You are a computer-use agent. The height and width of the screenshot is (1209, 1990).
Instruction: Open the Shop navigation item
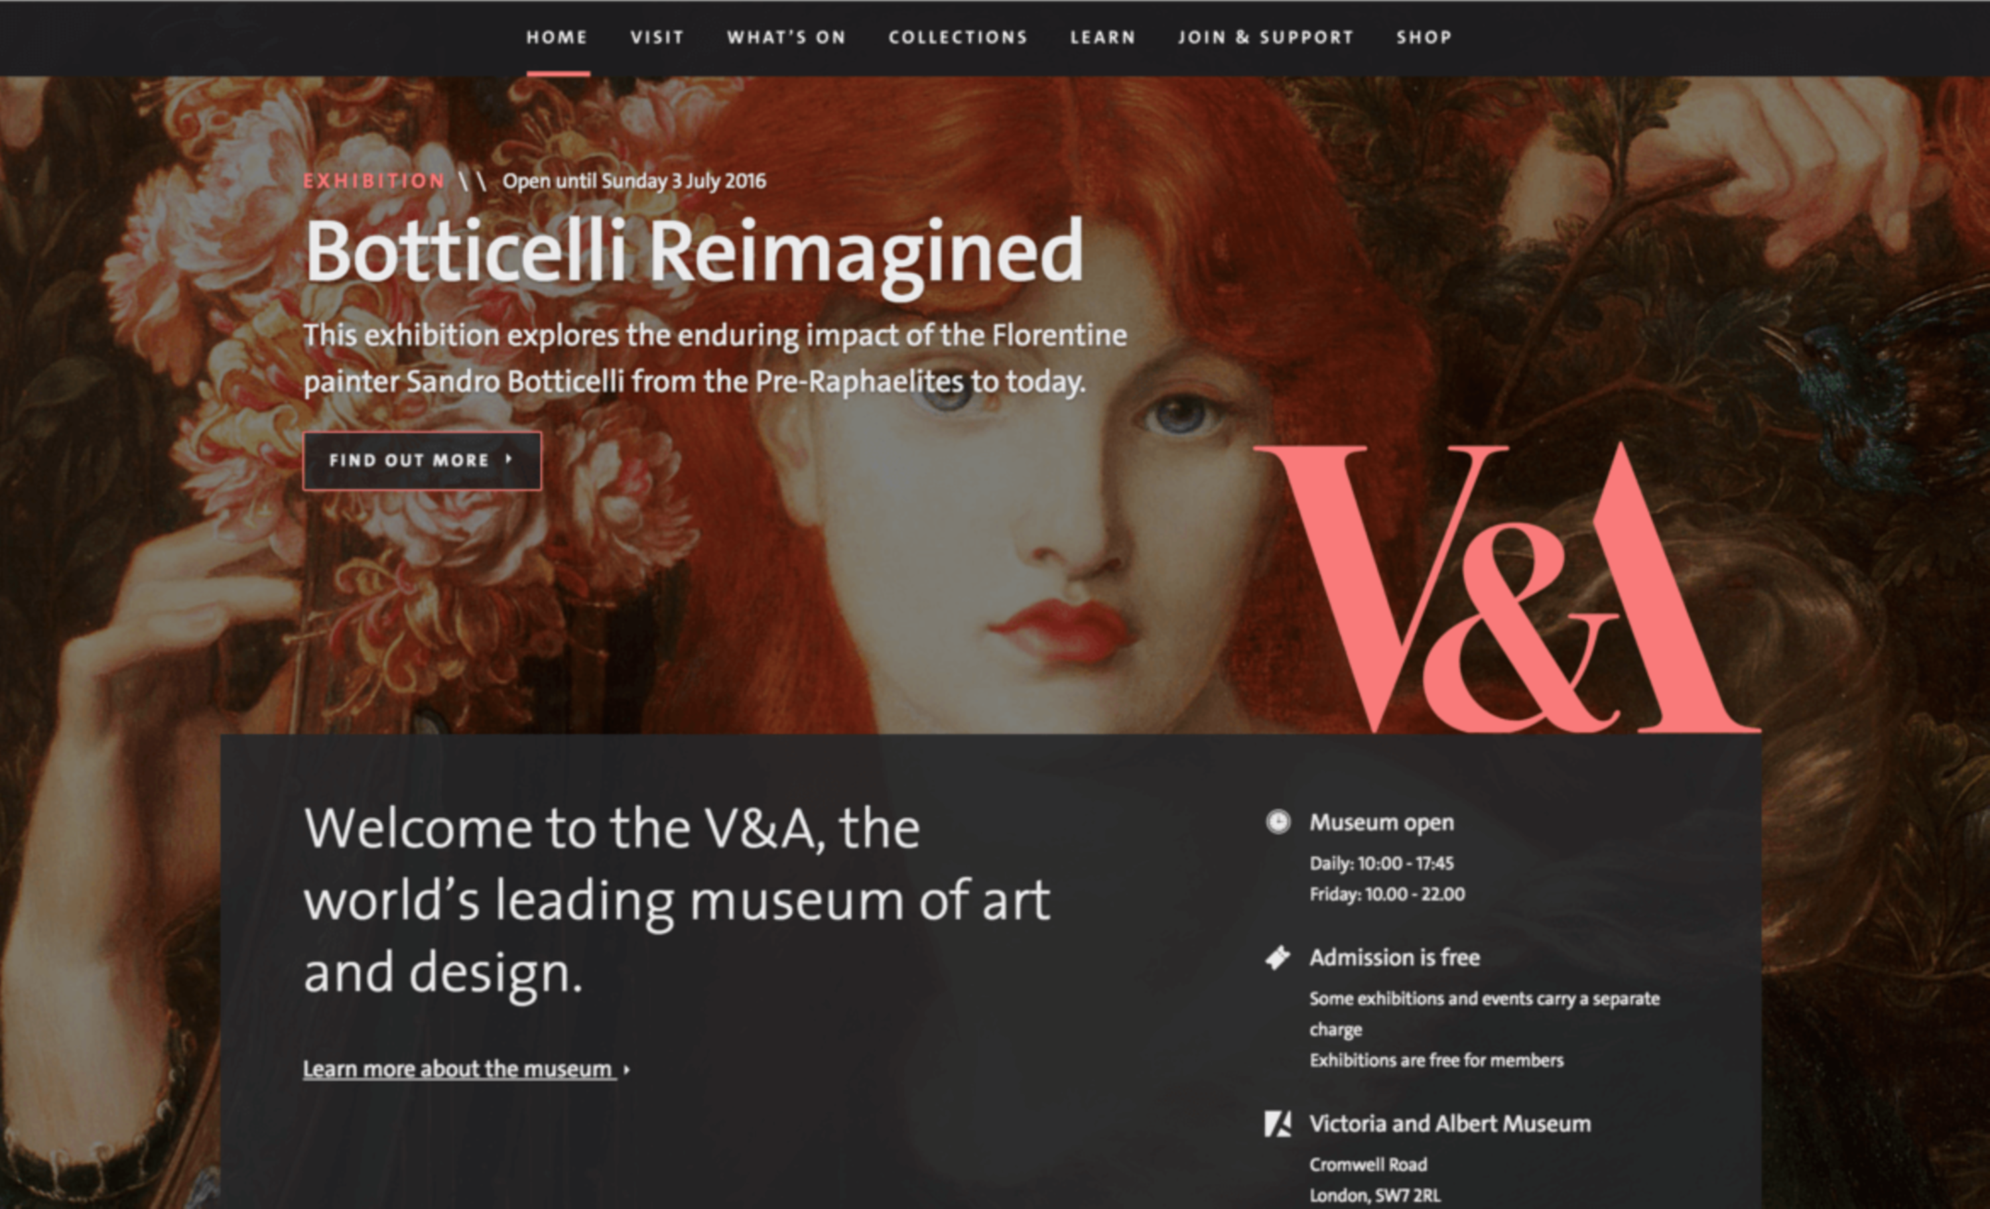coord(1425,37)
